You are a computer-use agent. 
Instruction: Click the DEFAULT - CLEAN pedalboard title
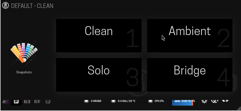32,6
